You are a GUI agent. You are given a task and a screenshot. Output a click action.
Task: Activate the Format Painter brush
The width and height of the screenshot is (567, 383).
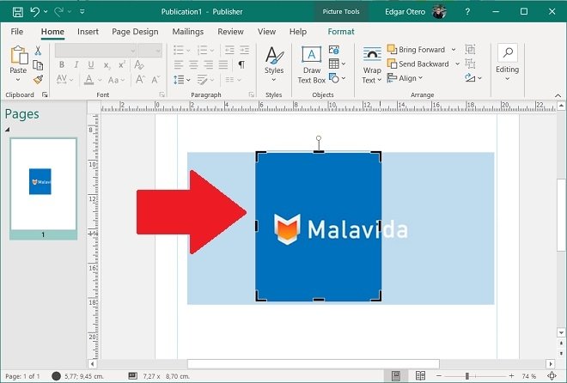pyautogui.click(x=38, y=80)
